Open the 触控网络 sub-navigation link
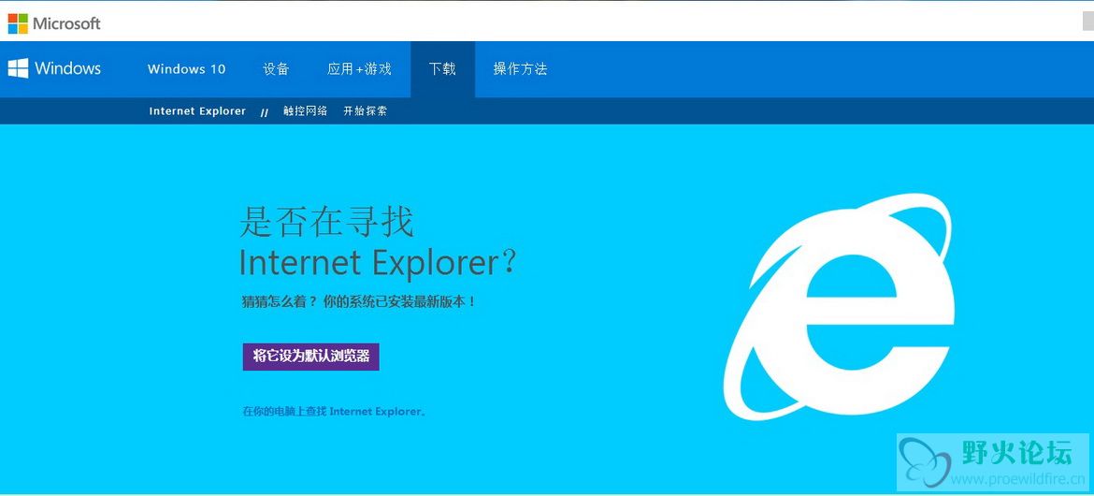 [x=305, y=111]
